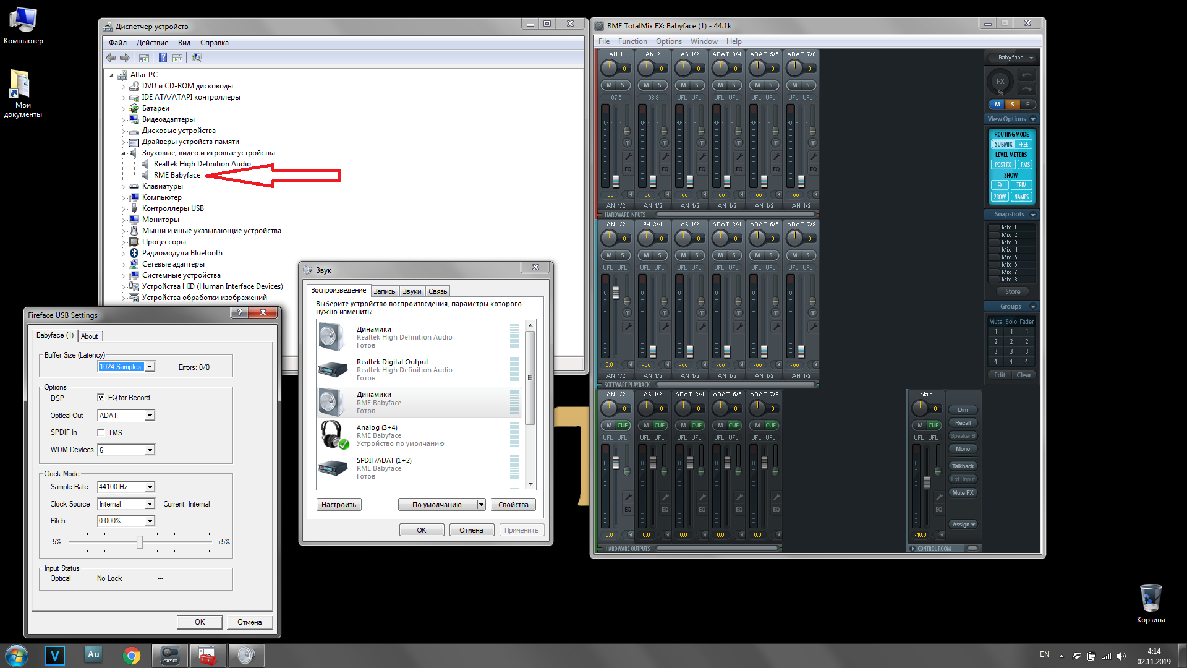The height and width of the screenshot is (668, 1187).
Task: Click the help icon in Device Manager toolbar
Action: click(163, 58)
